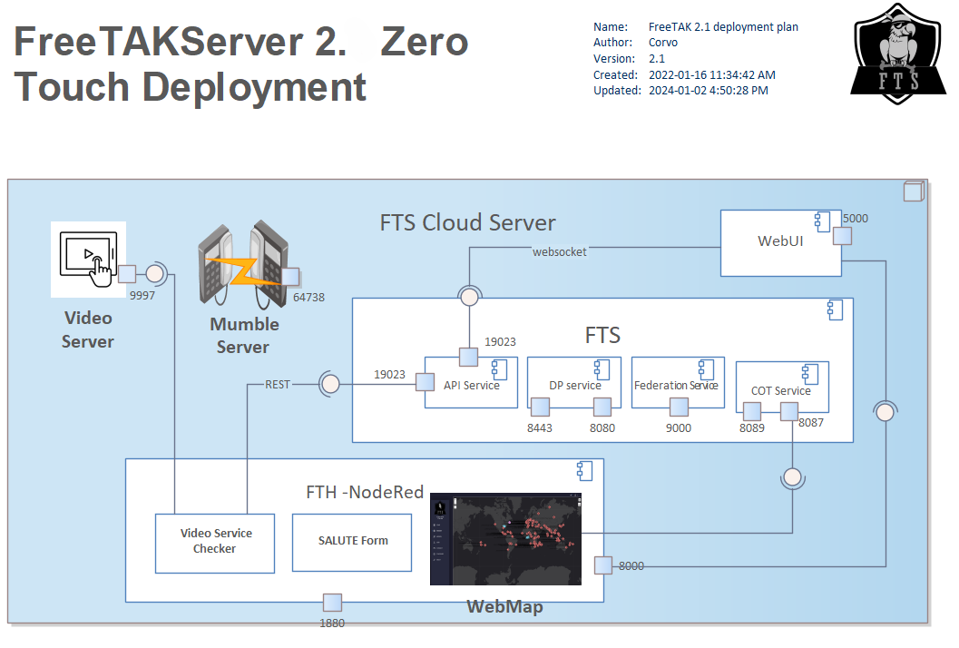The height and width of the screenshot is (648, 959).
Task: Select the author value "Corvo"
Action: [663, 43]
